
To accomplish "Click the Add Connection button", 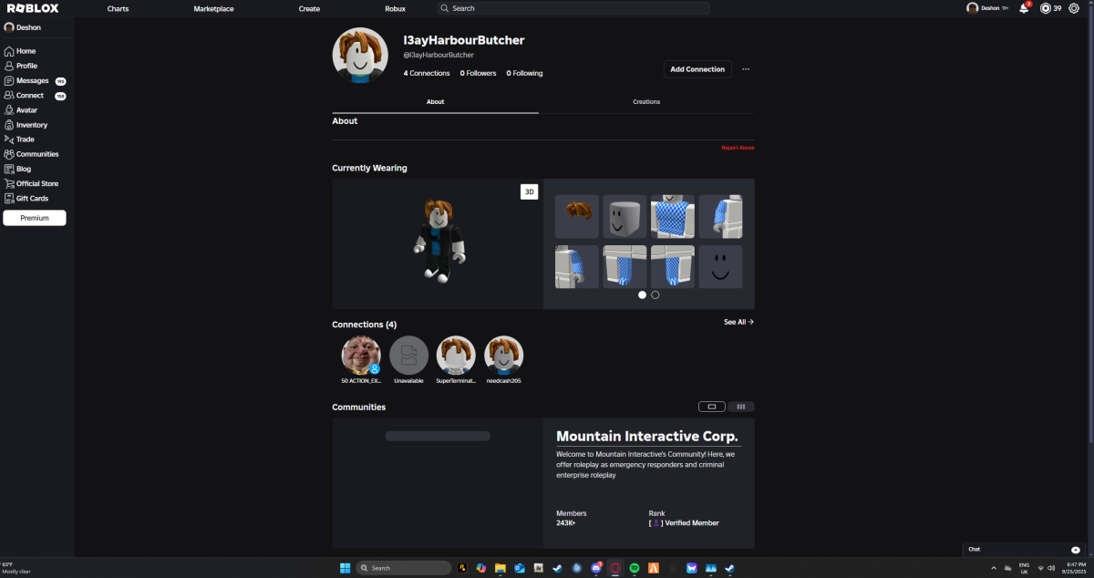I will (697, 69).
